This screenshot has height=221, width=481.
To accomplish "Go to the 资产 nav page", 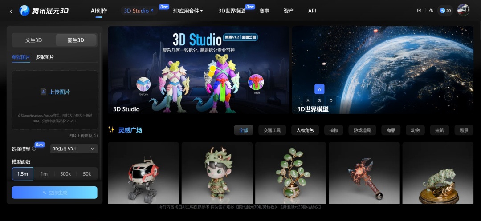I will (x=289, y=11).
